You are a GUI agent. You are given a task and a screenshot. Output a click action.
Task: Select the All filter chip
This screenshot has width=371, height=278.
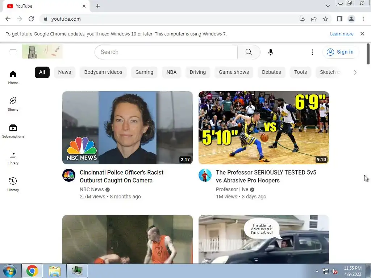click(42, 72)
